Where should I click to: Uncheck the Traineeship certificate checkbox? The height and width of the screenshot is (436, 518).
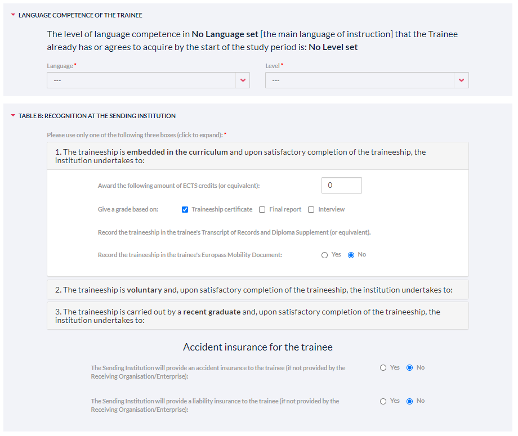pos(185,210)
